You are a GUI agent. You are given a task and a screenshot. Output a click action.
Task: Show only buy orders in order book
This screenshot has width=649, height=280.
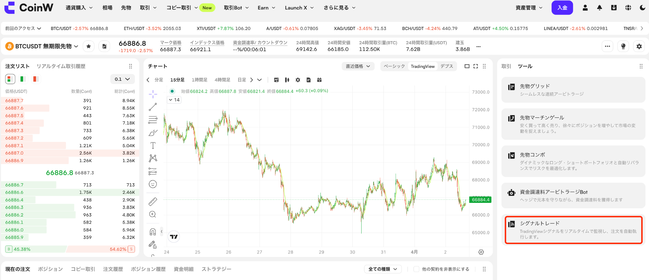tap(23, 79)
